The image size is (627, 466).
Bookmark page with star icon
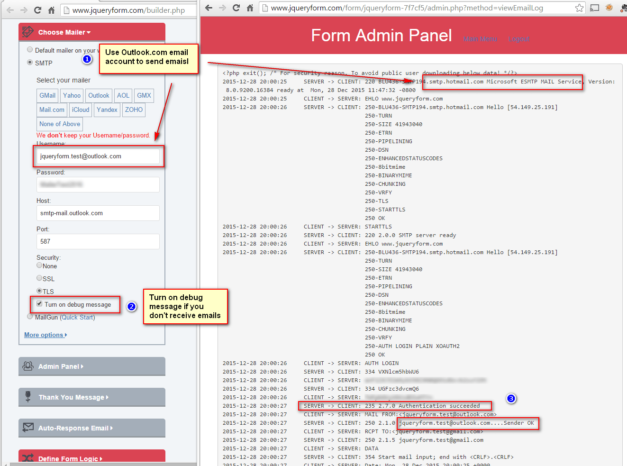[x=579, y=8]
